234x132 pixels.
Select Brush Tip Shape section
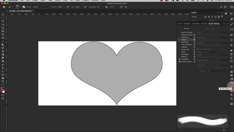pyautogui.click(x=187, y=32)
